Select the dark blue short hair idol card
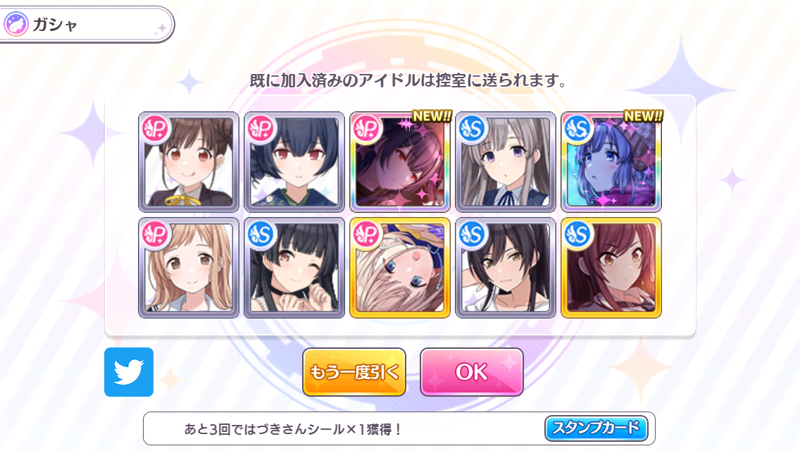Viewport: 800px width, 451px height. tap(294, 162)
